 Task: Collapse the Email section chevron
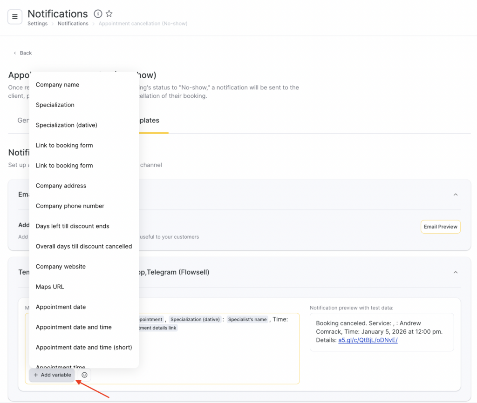[456, 195]
